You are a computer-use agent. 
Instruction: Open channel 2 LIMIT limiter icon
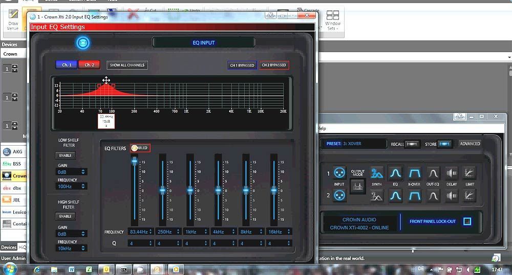pos(470,196)
